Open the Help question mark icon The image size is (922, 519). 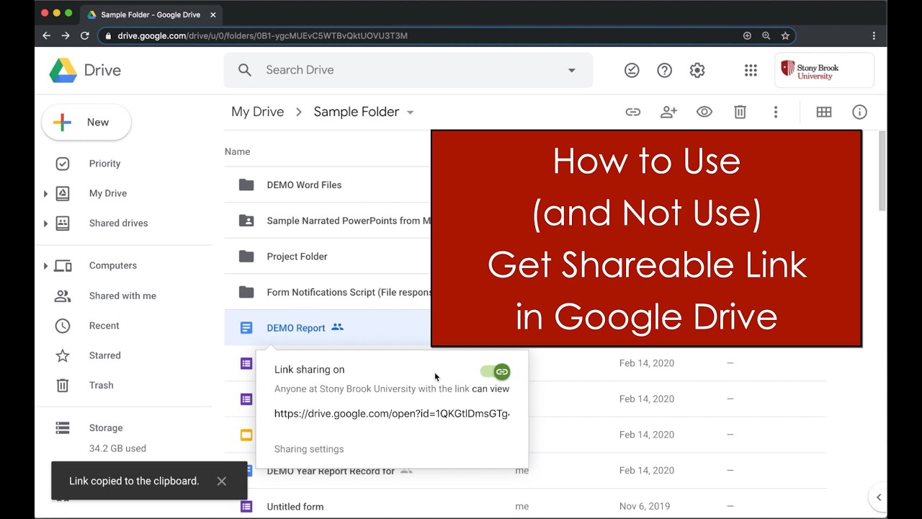tap(664, 70)
